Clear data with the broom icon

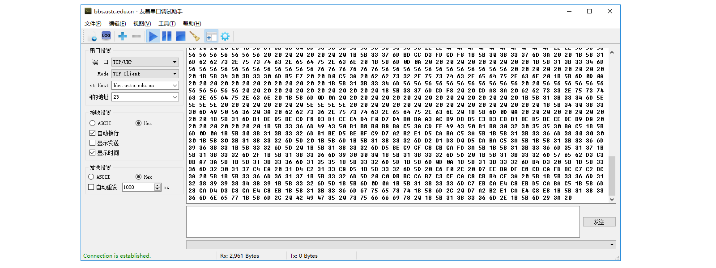point(195,36)
